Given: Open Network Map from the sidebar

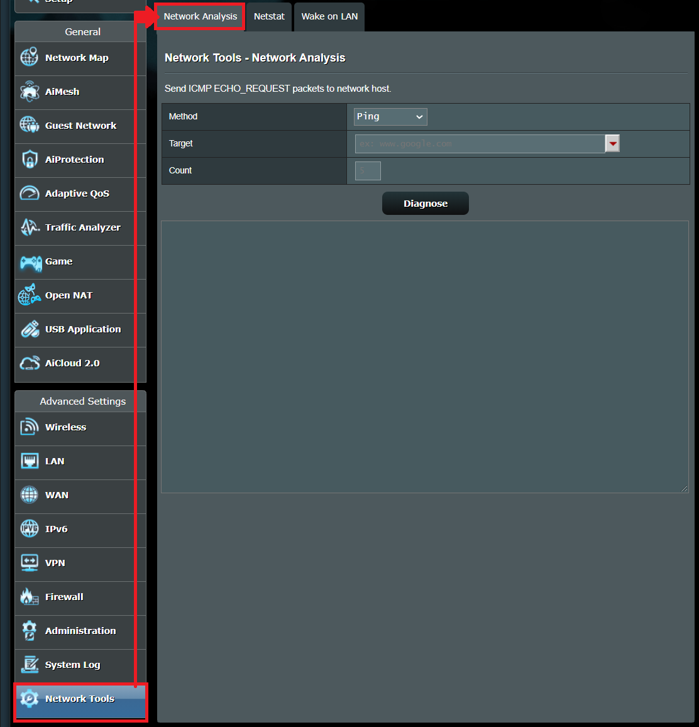Looking at the screenshot, I should (80, 59).
